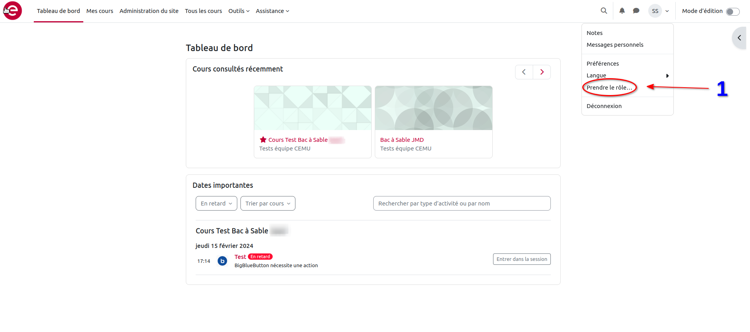Select Prendre le rôle… menu entry

pos(609,88)
